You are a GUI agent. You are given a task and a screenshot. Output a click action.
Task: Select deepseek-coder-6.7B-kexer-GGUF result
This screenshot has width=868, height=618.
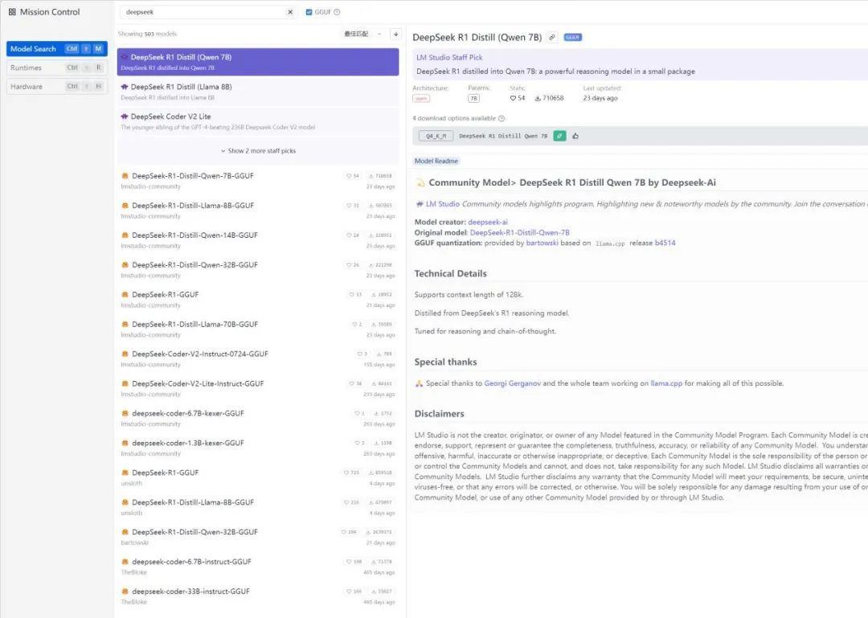pos(258,419)
